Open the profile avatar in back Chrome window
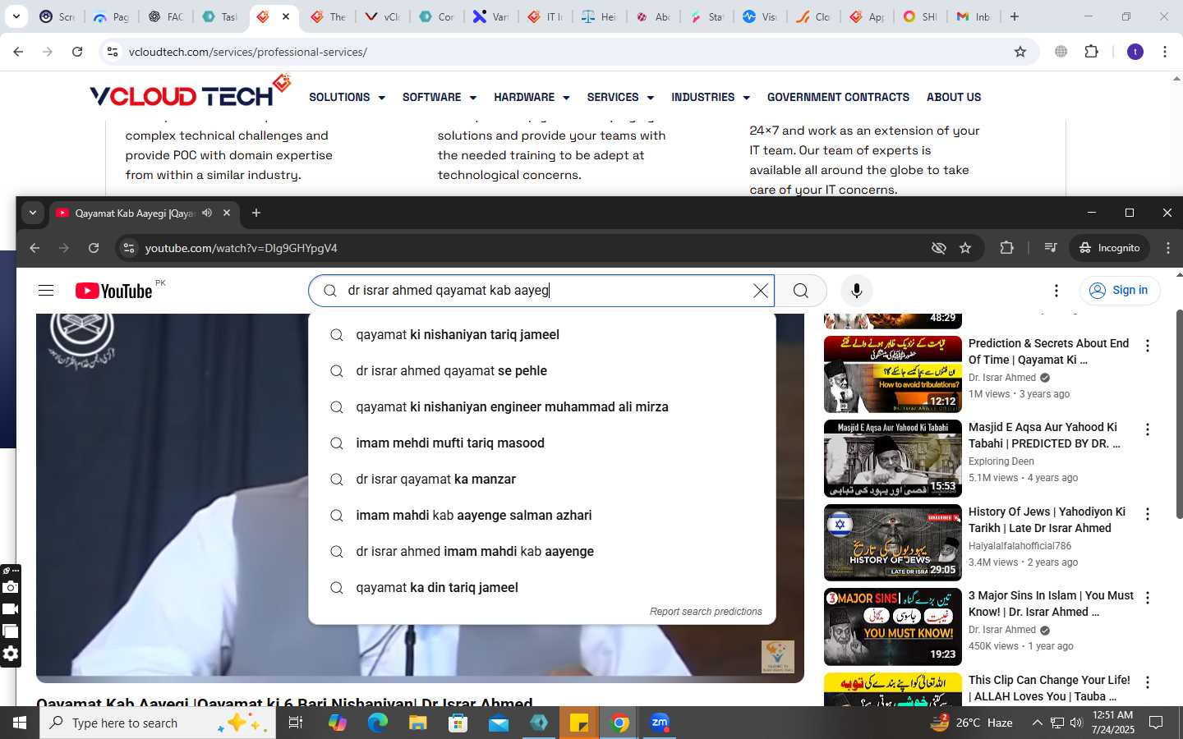1183x739 pixels. [1135, 52]
